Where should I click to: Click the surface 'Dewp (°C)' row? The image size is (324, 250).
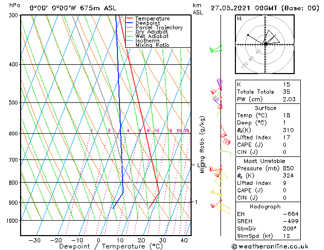pos(268,123)
